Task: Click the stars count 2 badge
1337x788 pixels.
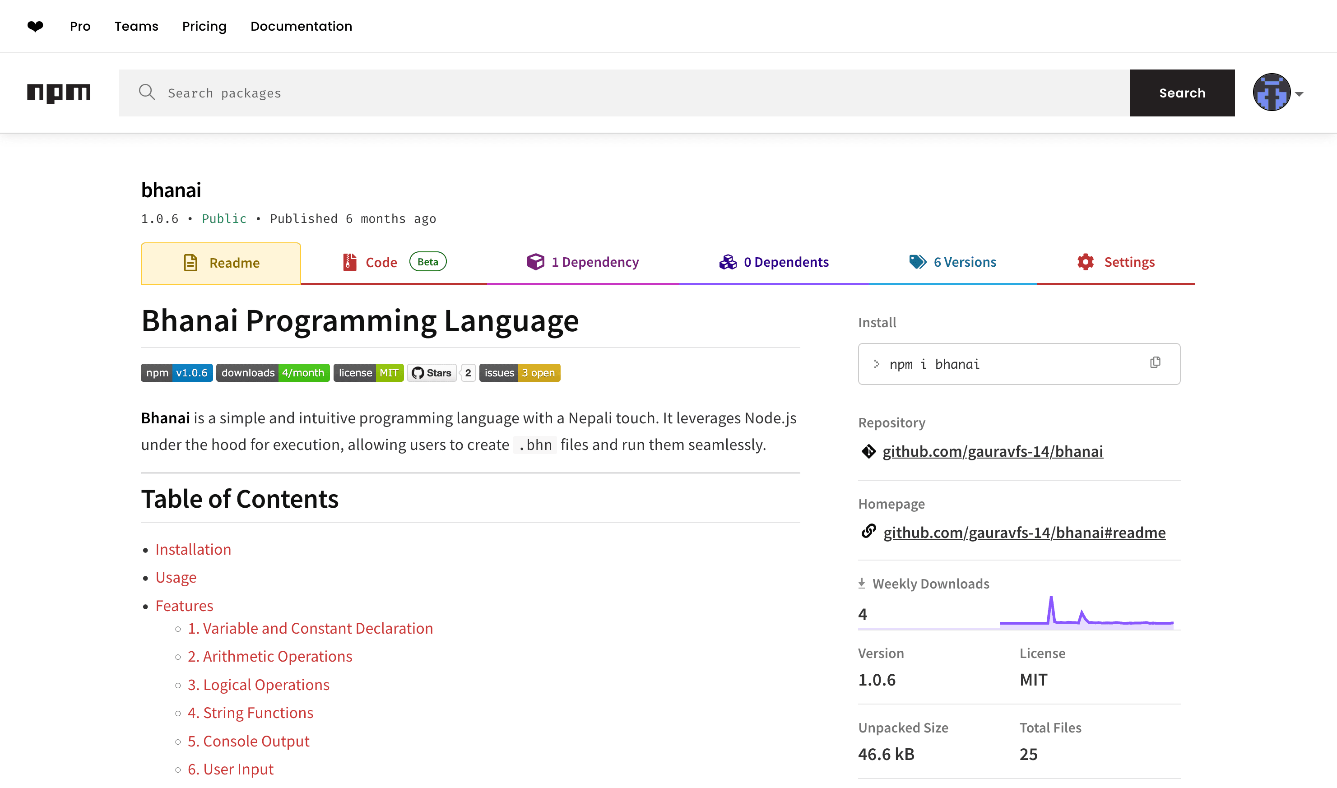Action: click(468, 373)
